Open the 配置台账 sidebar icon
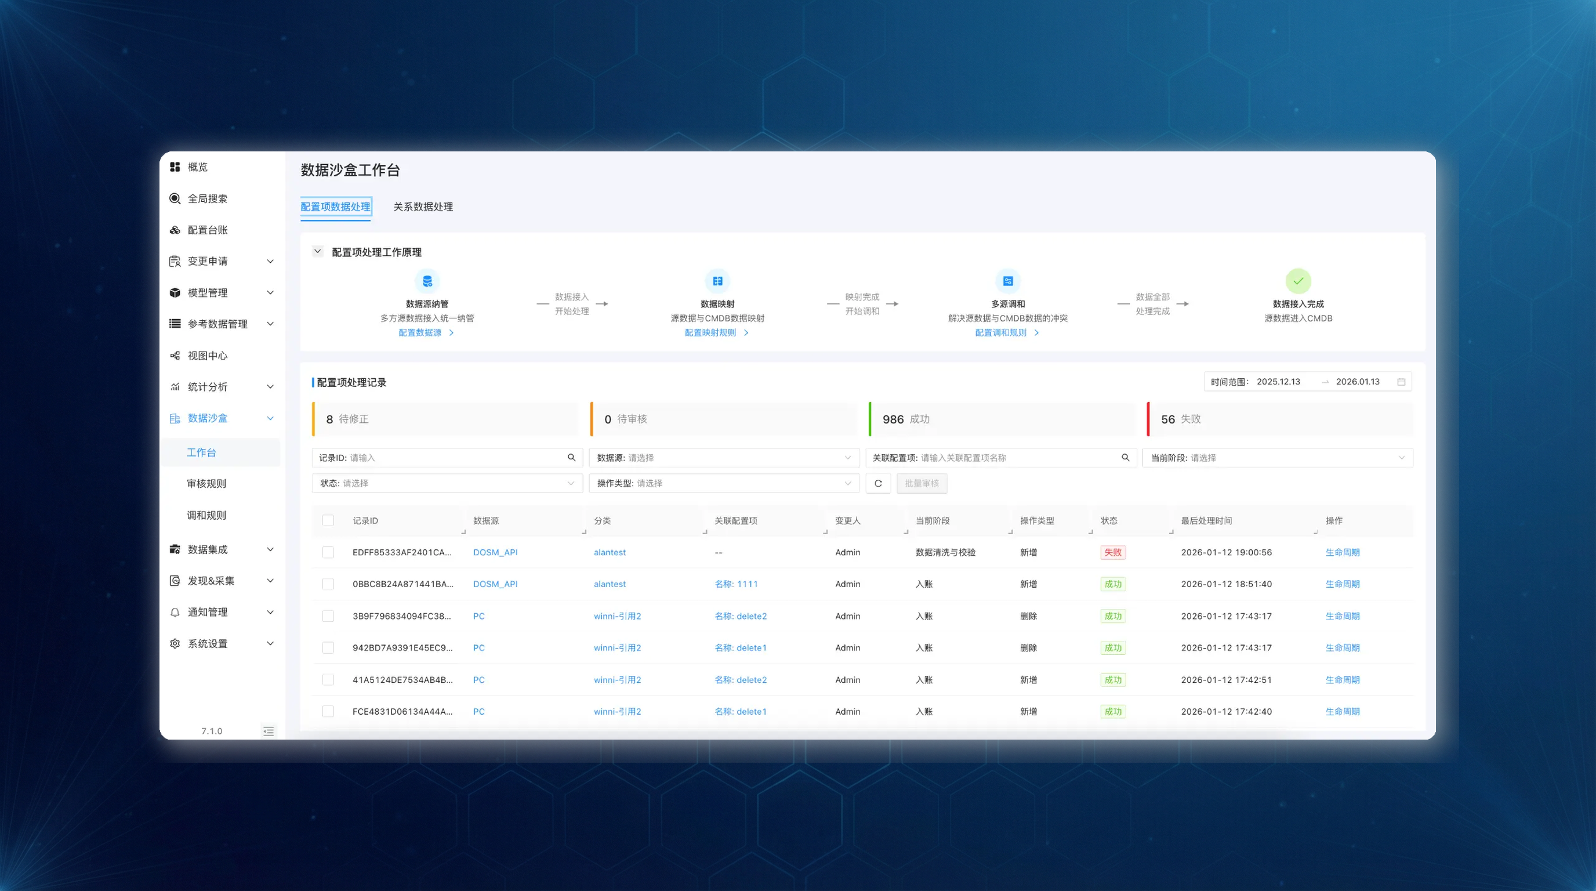The width and height of the screenshot is (1596, 891). [x=175, y=230]
